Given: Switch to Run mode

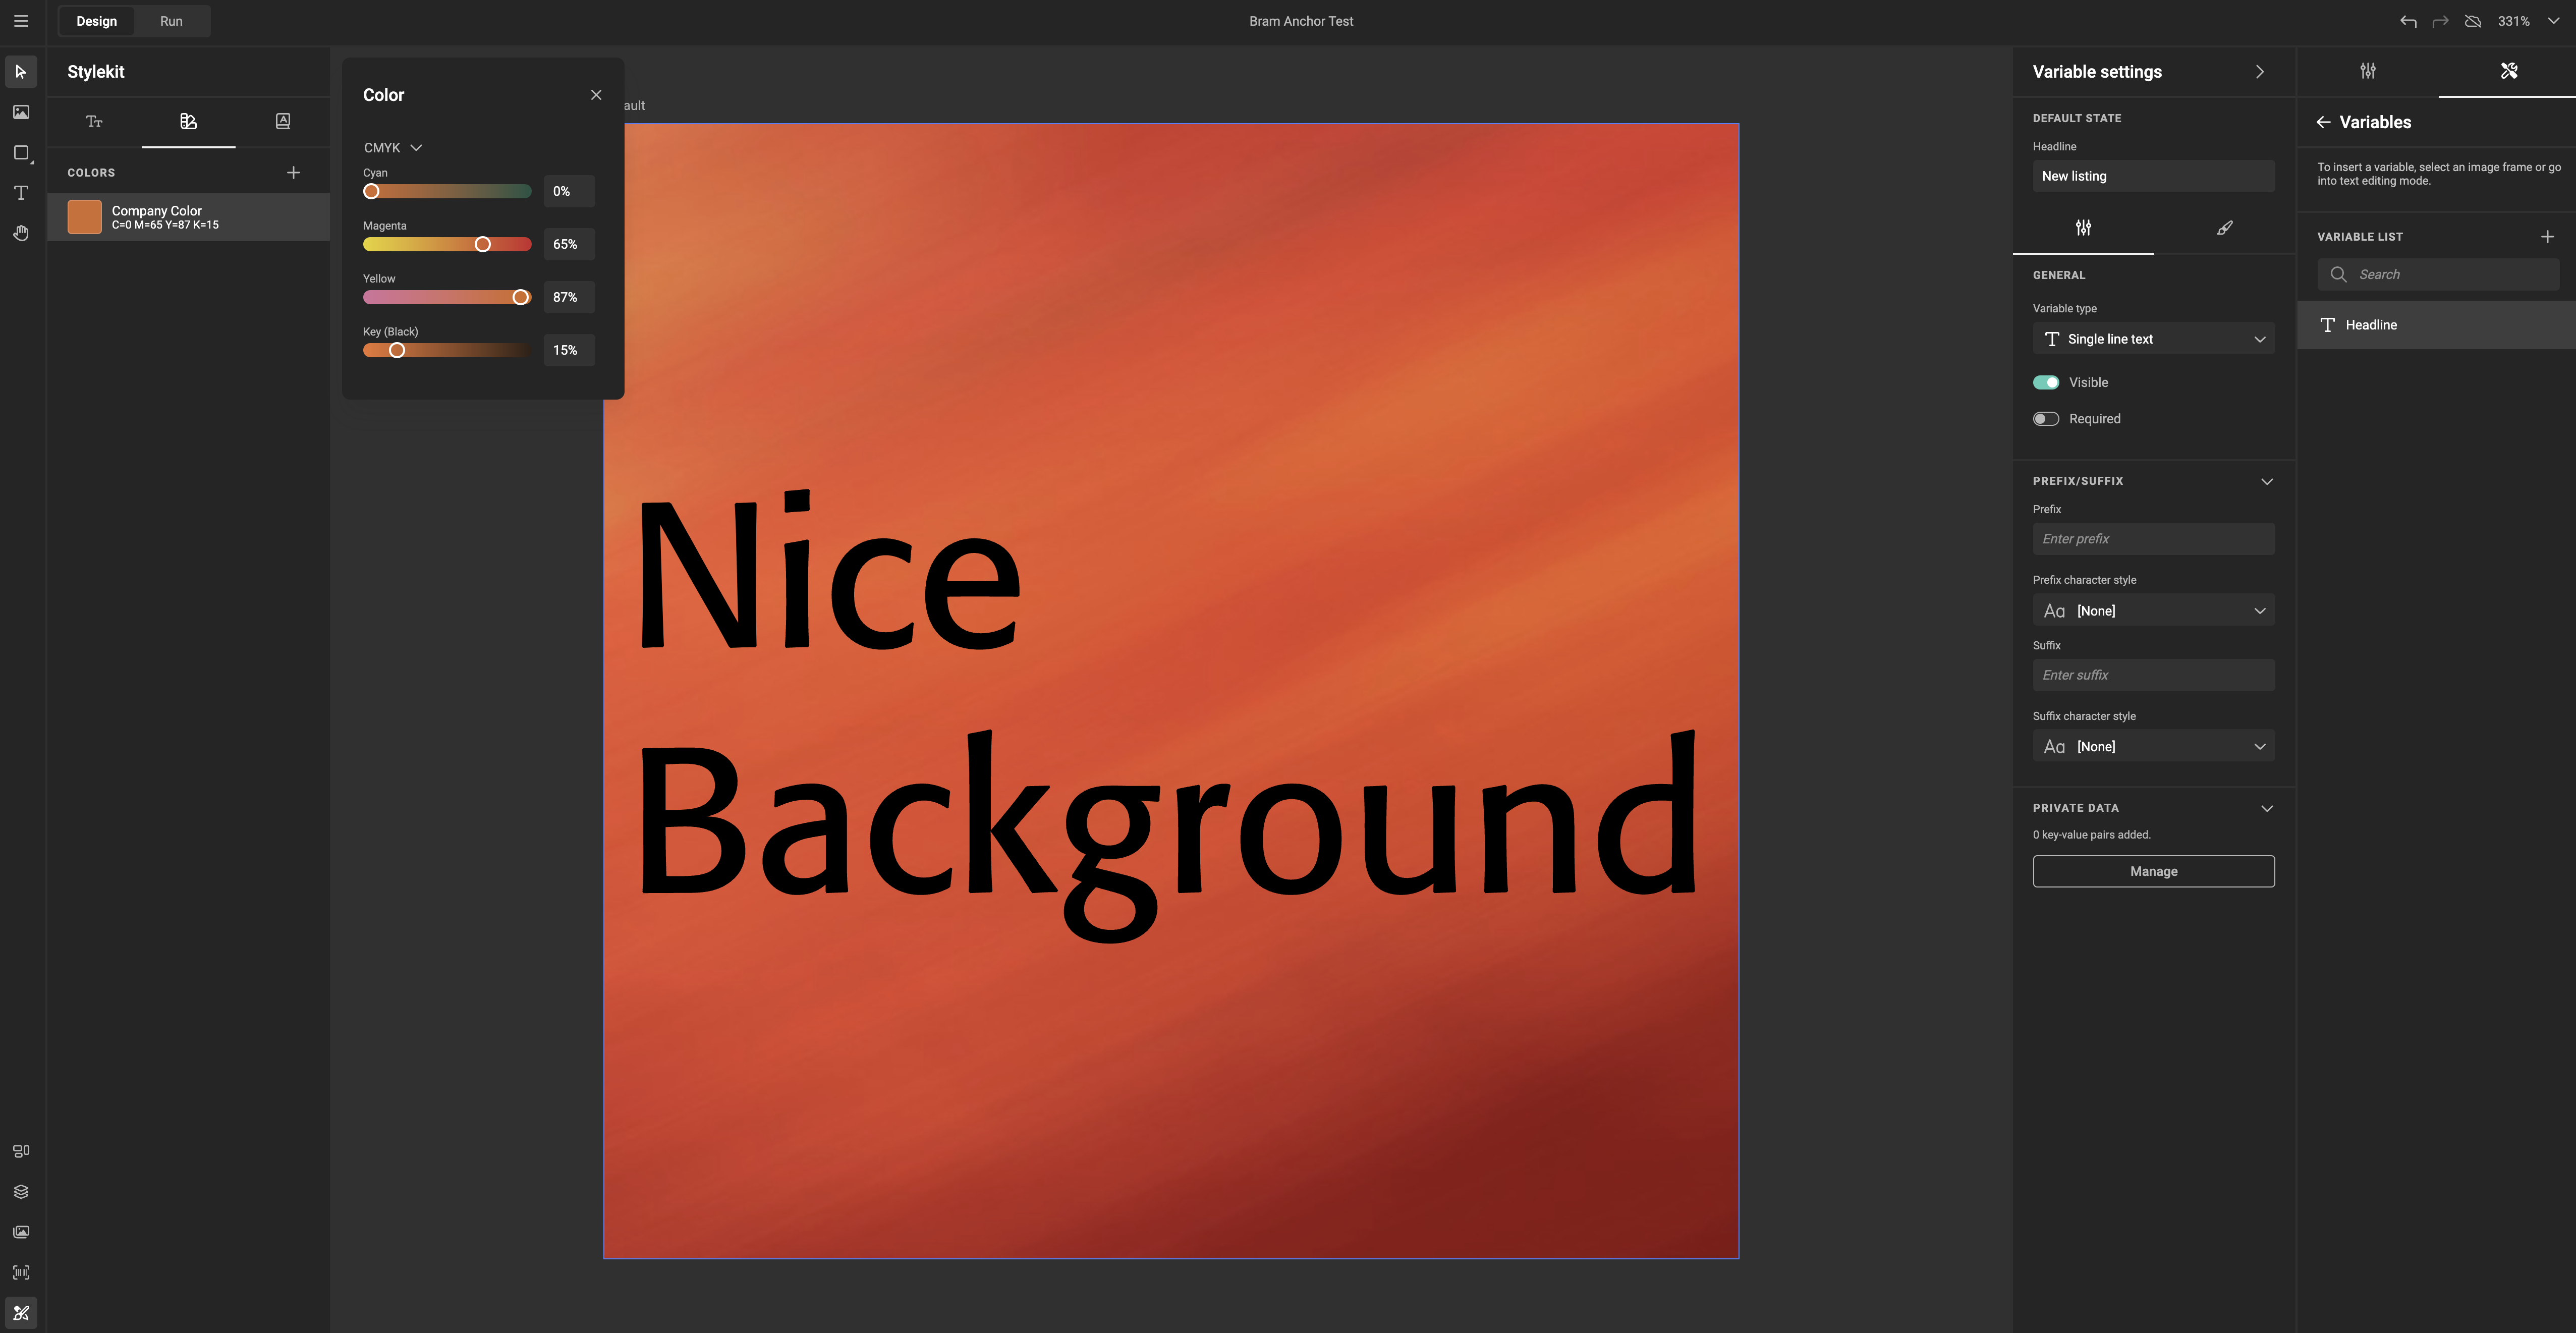Looking at the screenshot, I should (x=171, y=21).
